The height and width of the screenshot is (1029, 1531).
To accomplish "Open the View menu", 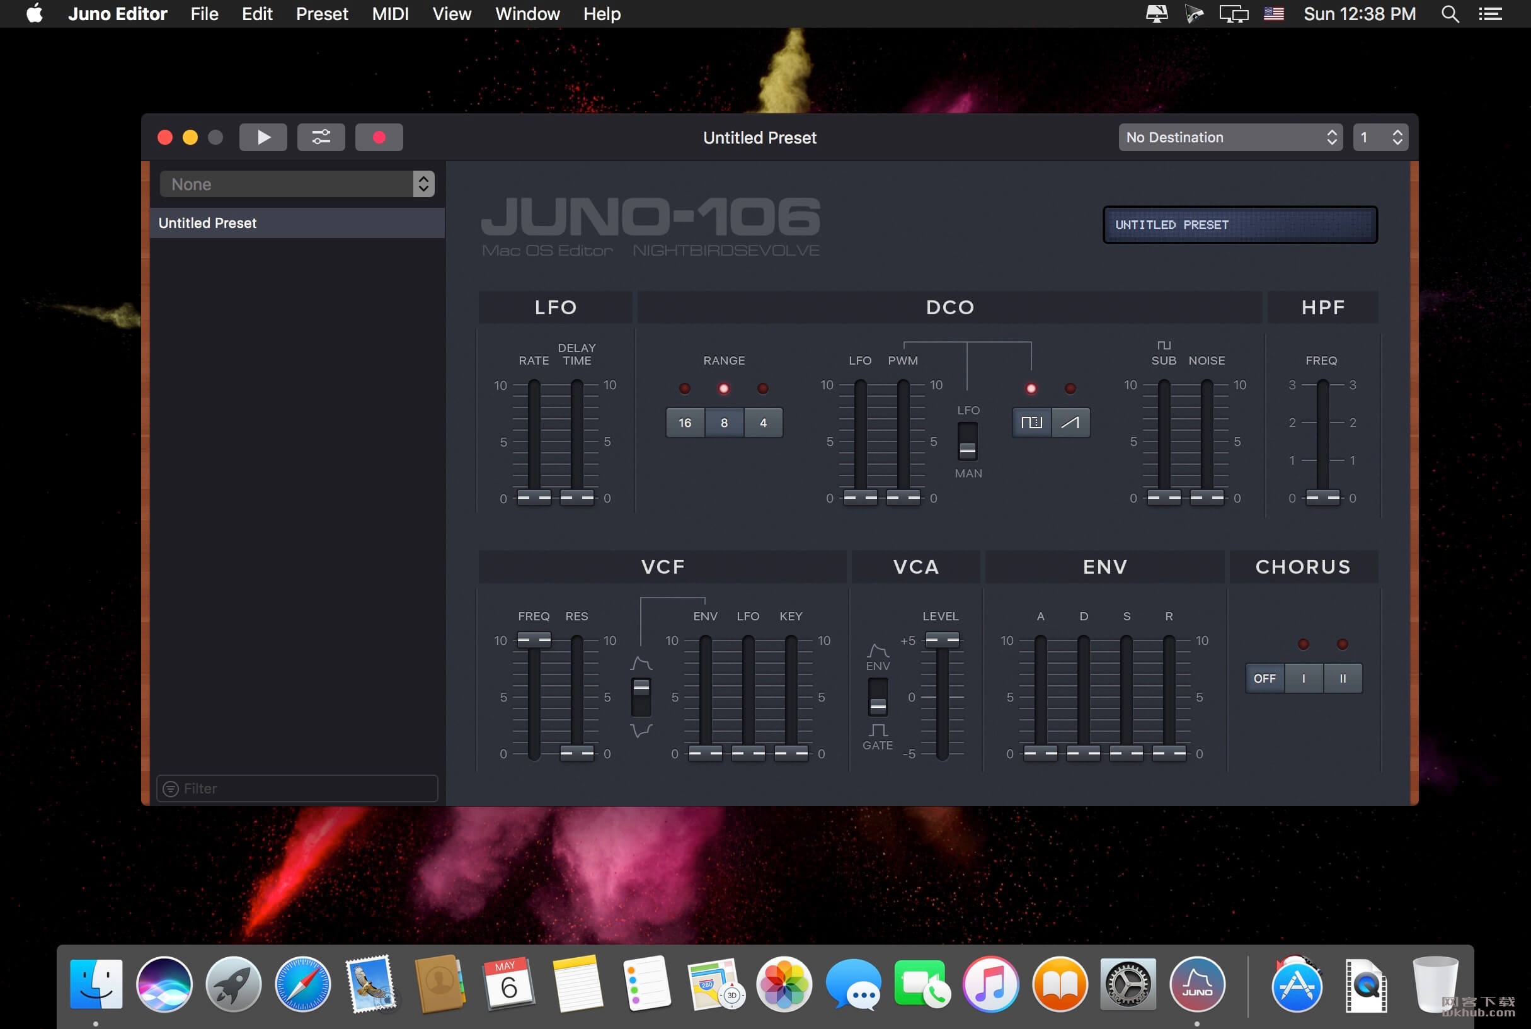I will [x=452, y=14].
